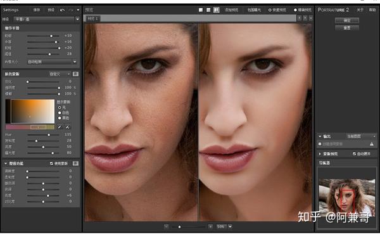Click the add preview button in preview toolbar

(x=231, y=10)
